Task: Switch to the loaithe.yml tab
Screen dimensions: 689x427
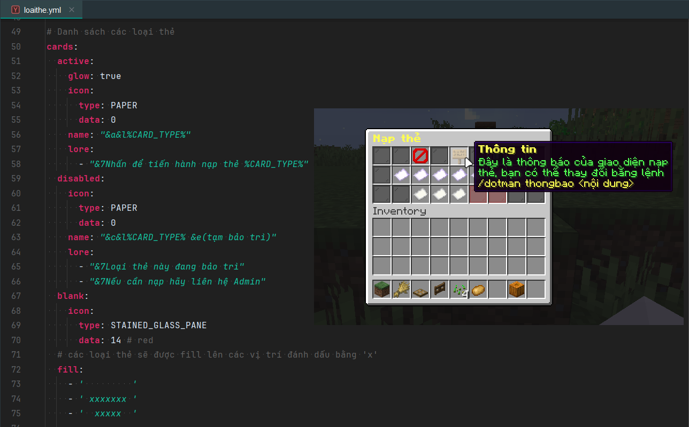Action: pyautogui.click(x=41, y=9)
